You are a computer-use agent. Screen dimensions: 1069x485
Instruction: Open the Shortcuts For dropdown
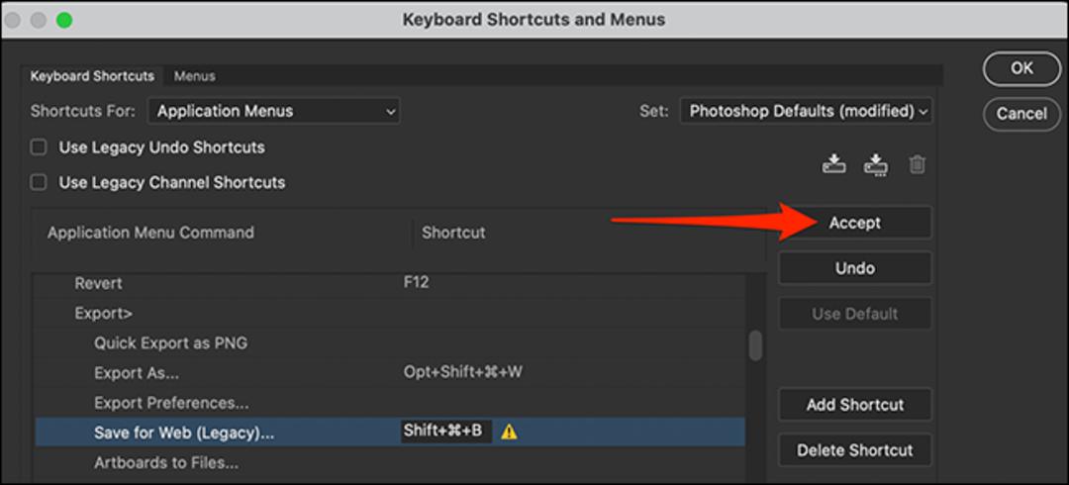(273, 111)
